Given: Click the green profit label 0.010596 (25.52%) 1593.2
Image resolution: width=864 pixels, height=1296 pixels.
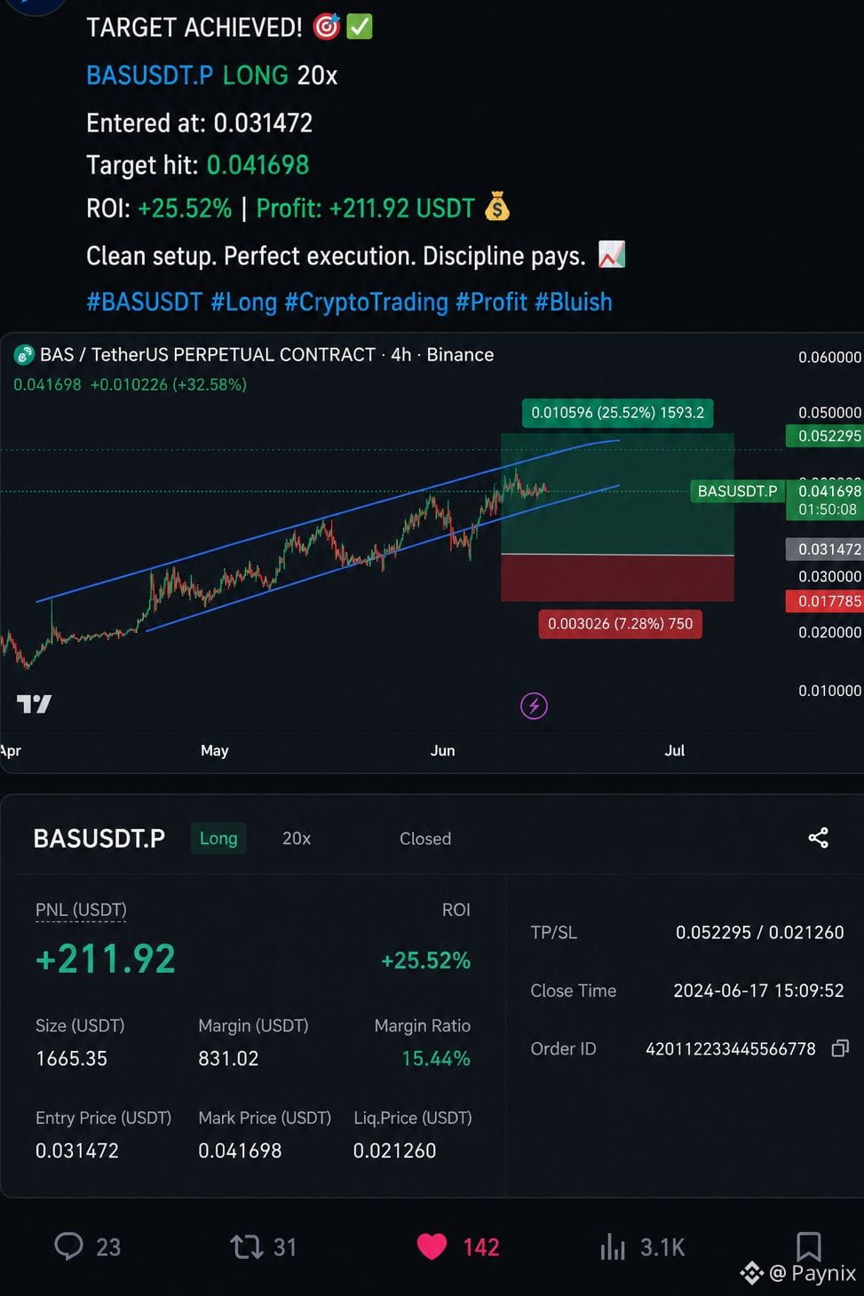Looking at the screenshot, I should coord(617,412).
